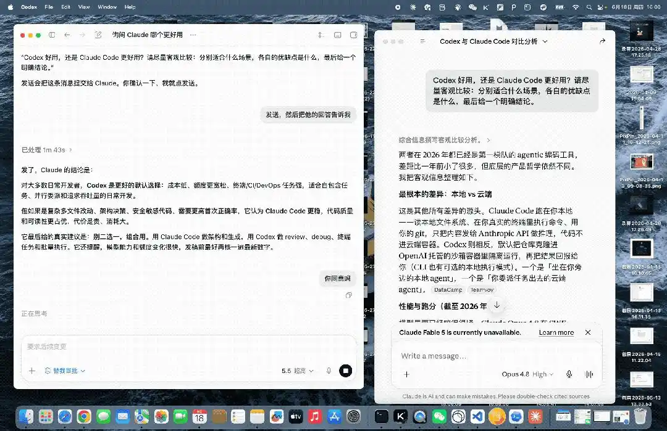Image resolution: width=667 pixels, height=431 pixels.
Task: Select the desktop file '录屏2026-04-28 17.25.18'
Action: (641, 40)
